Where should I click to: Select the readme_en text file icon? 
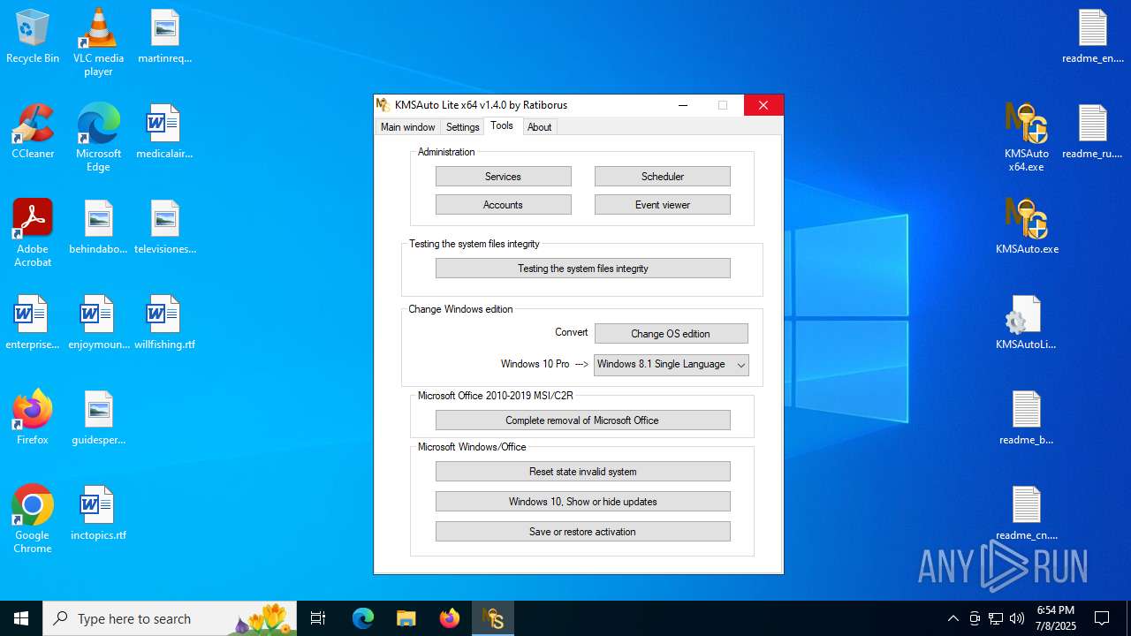tap(1092, 37)
